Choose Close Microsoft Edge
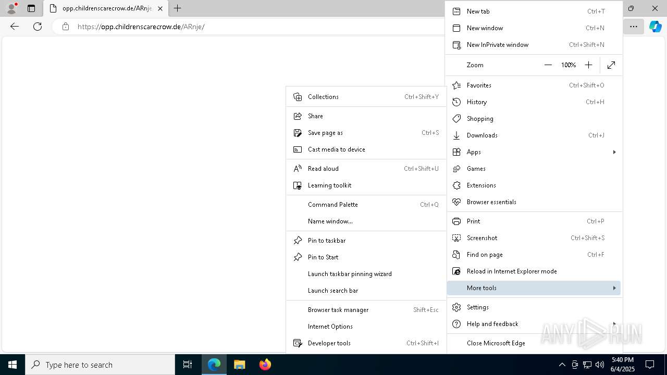 pyautogui.click(x=534, y=343)
